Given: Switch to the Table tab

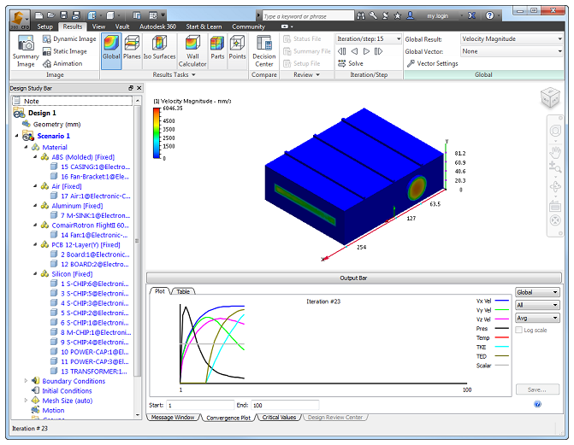Looking at the screenshot, I should (183, 291).
